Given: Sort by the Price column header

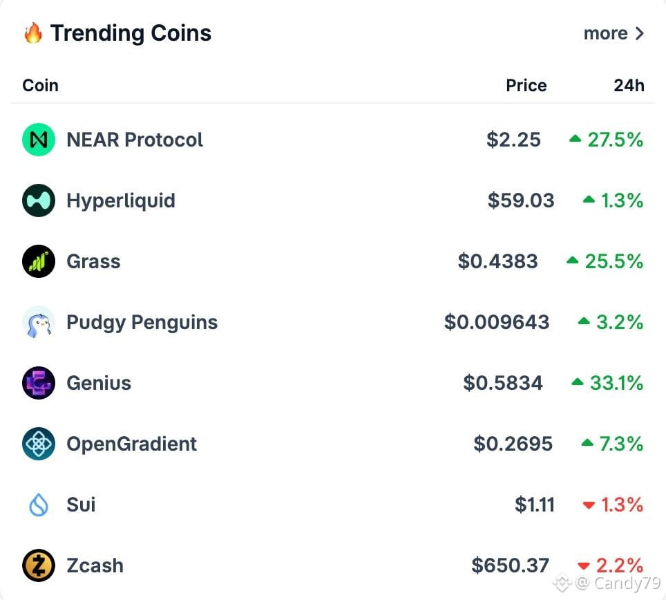Looking at the screenshot, I should [x=526, y=86].
